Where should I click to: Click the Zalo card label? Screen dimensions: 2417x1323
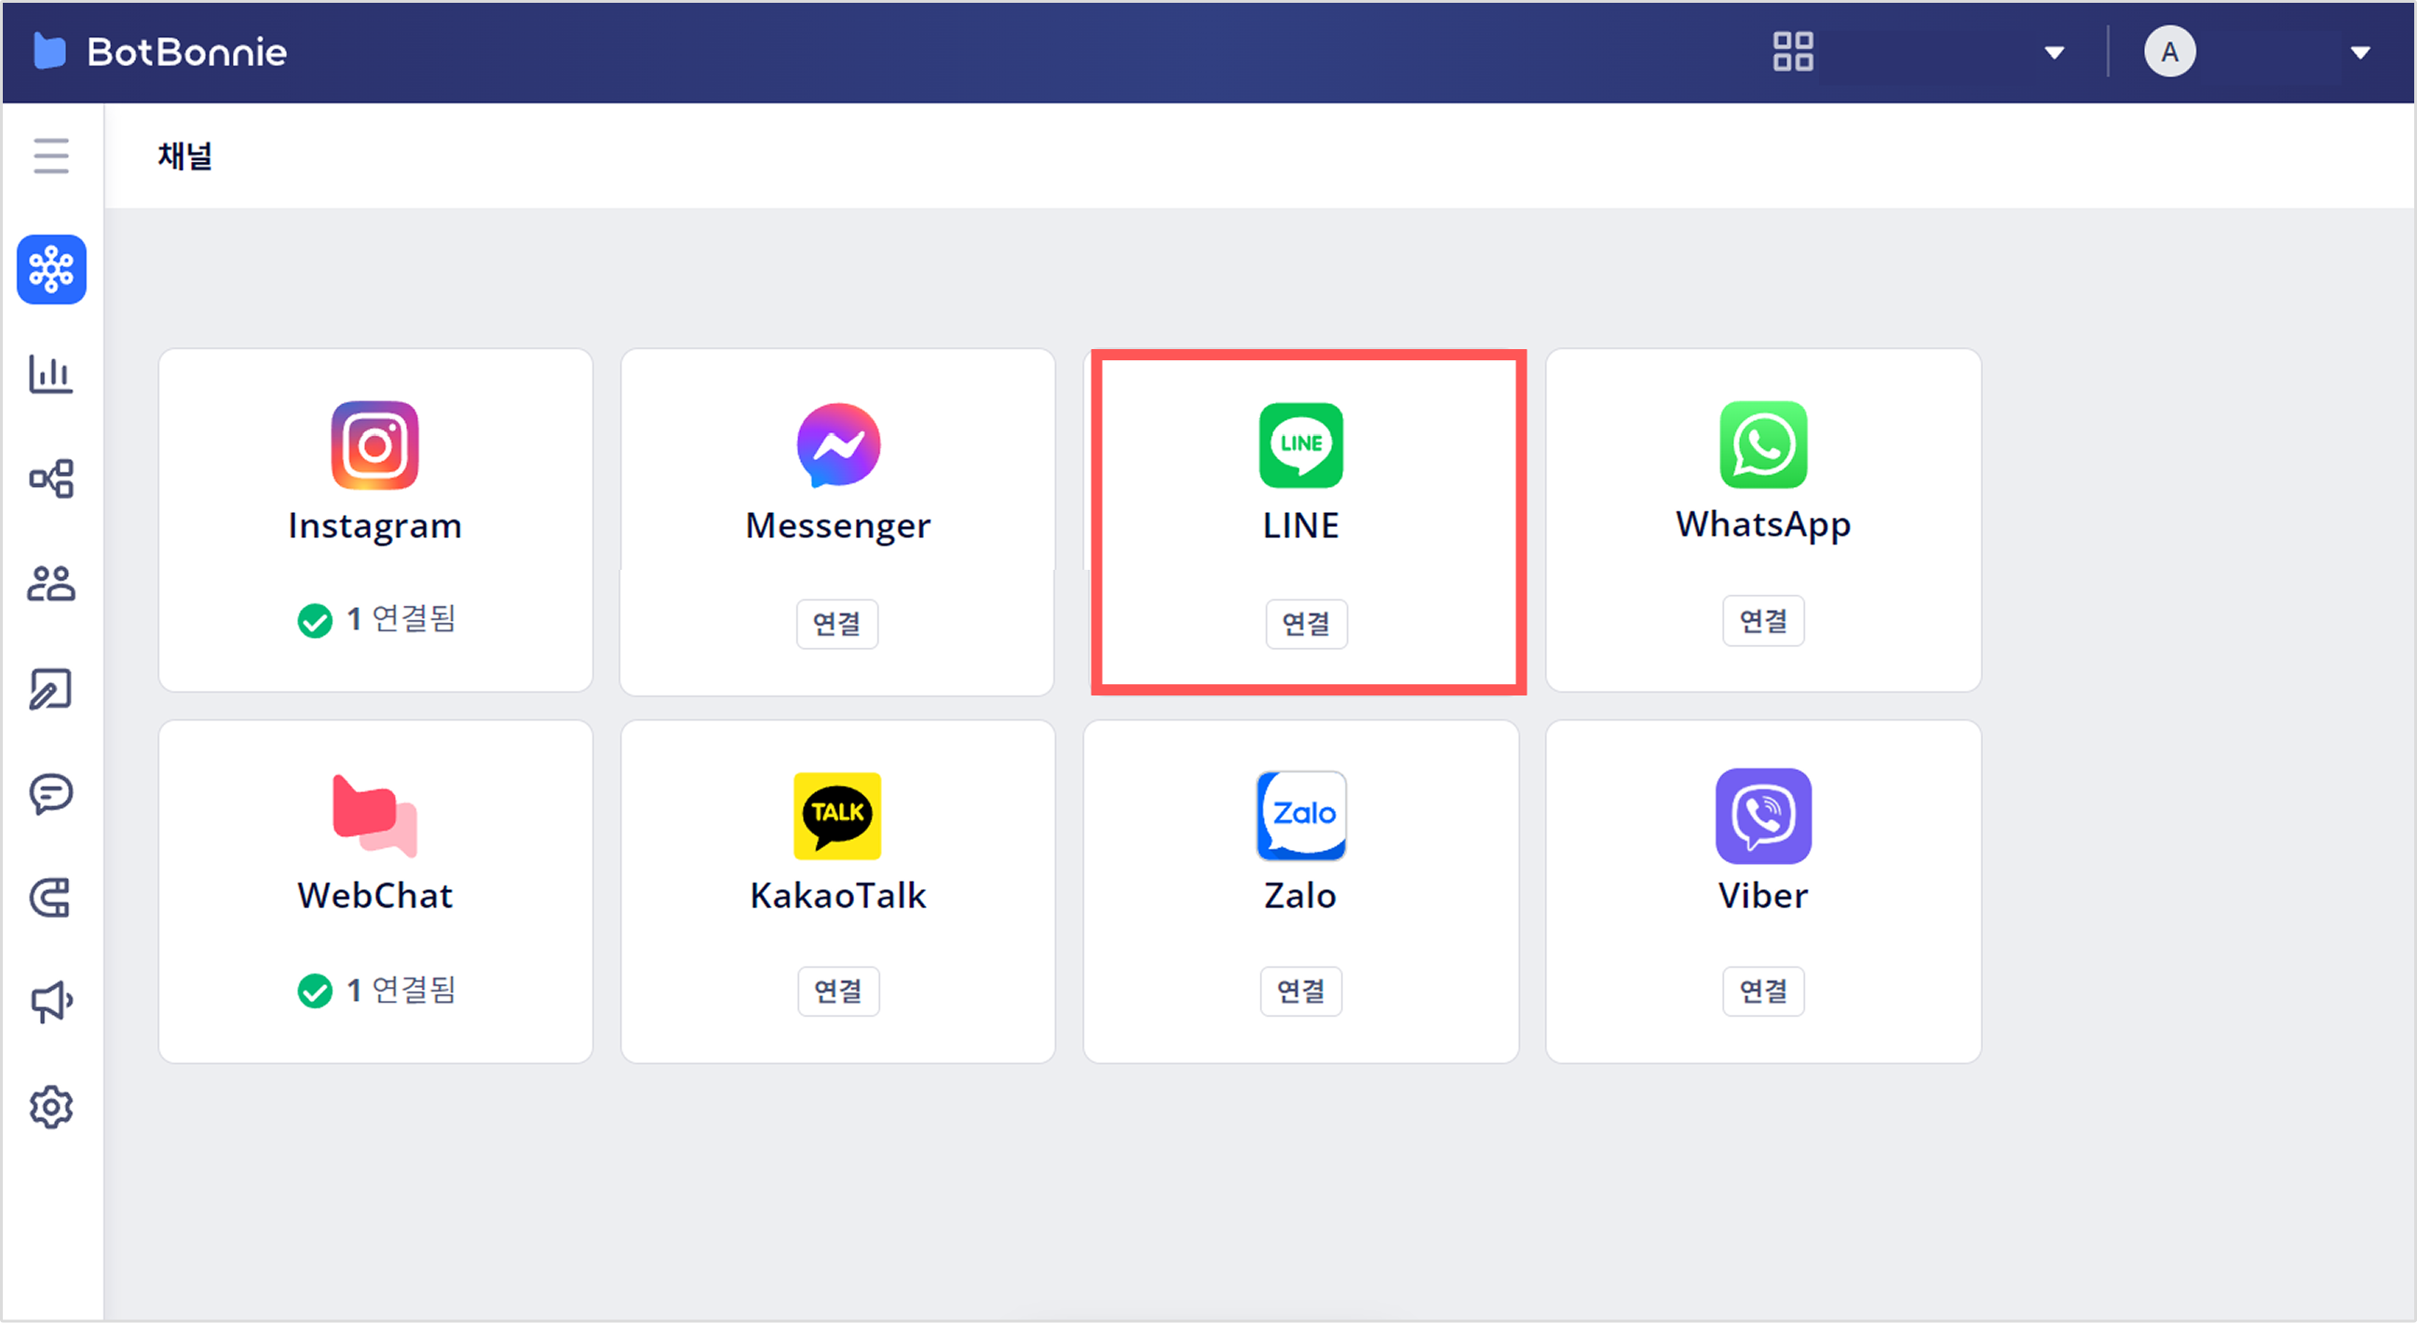(1300, 897)
